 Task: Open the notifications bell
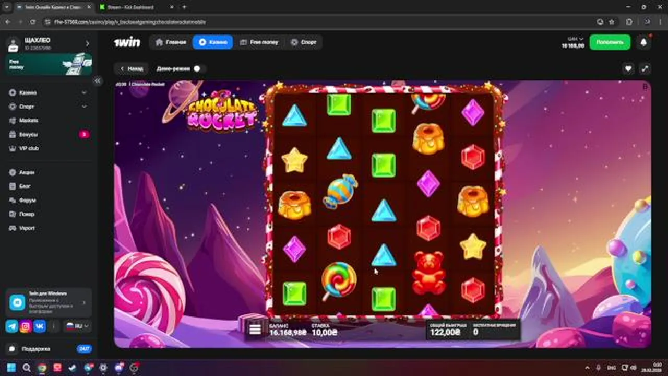click(643, 42)
